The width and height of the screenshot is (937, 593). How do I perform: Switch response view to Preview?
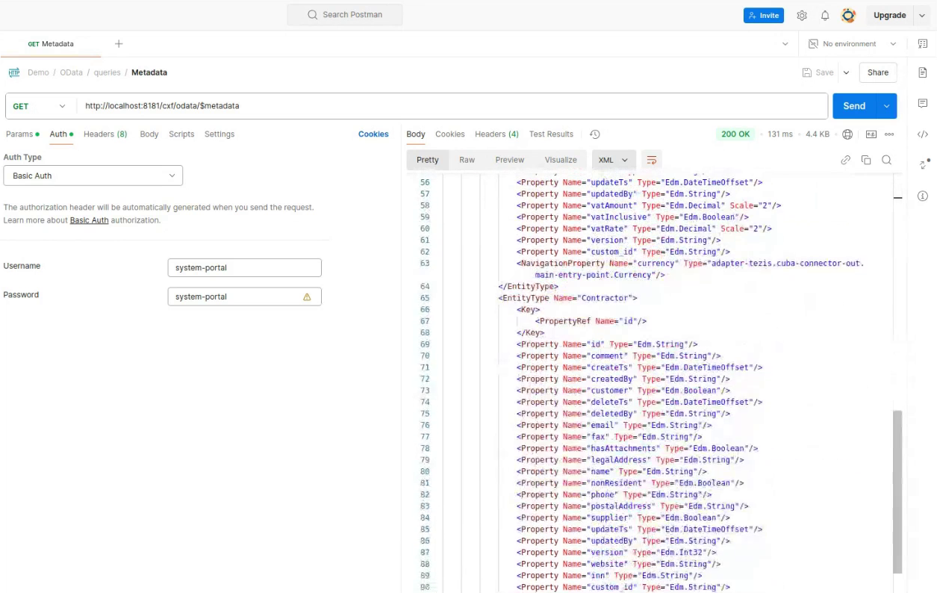point(509,159)
